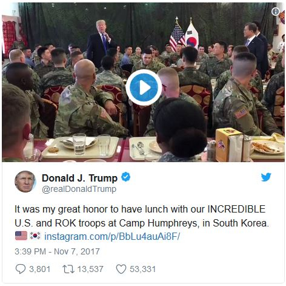Image resolution: width=286 pixels, height=286 pixels.
Task: Click the tweet text body
Action: coord(142,216)
